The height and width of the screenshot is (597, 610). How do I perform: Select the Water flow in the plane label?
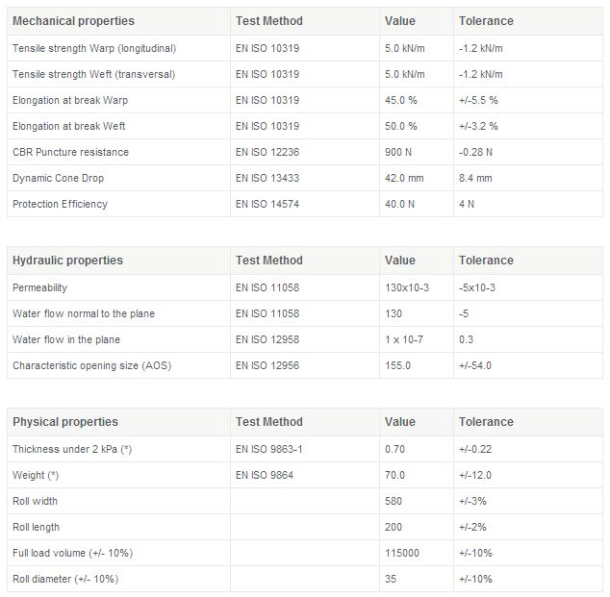click(x=66, y=339)
